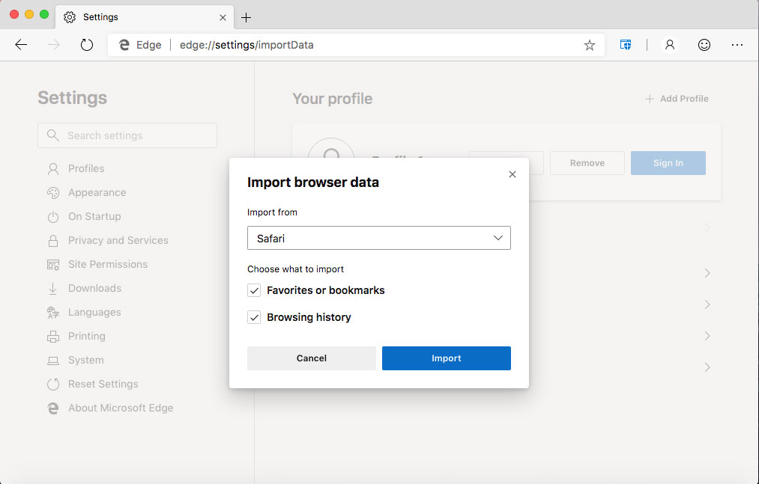Open the Languages settings section

coord(84,313)
